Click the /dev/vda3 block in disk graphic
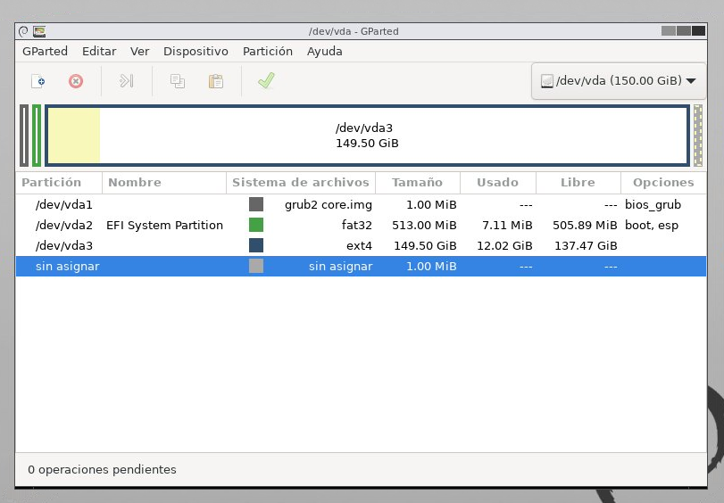Image resolution: width=724 pixels, height=503 pixels. point(366,136)
